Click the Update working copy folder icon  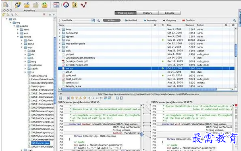coord(27,5)
